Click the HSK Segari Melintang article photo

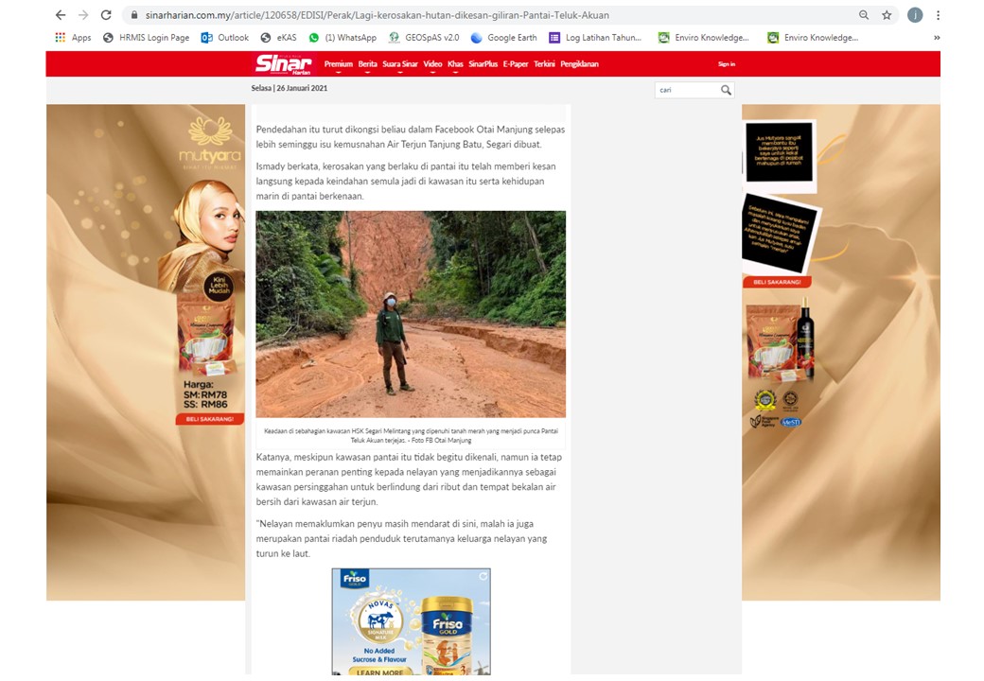click(411, 314)
